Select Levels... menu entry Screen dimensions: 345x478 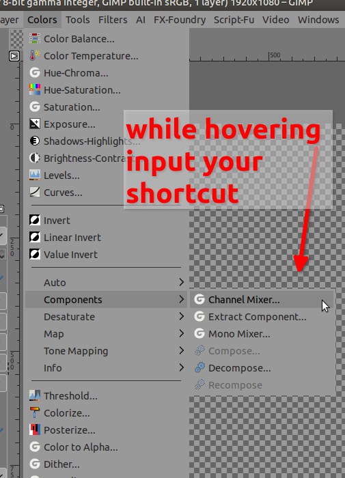106,175
